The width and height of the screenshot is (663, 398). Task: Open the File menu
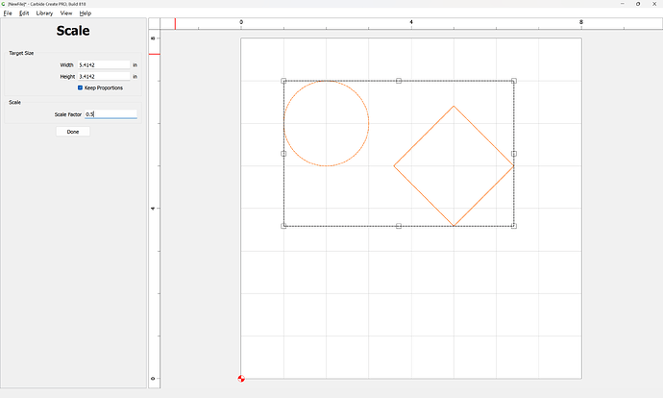(8, 13)
